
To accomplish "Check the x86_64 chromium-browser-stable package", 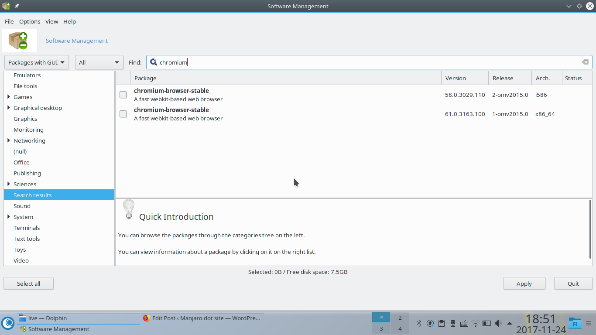I will tap(123, 114).
